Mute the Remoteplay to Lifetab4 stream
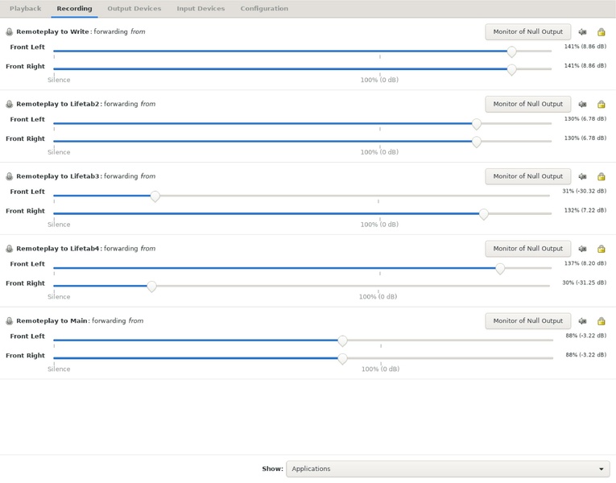Screen dimensions: 616x483 (582, 250)
